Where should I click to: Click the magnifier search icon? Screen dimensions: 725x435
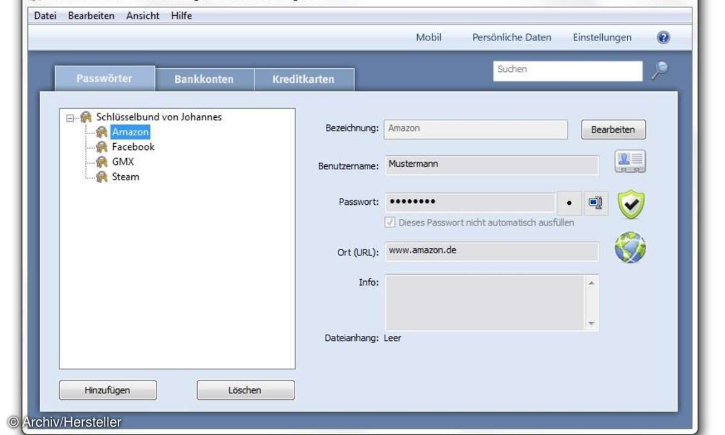tap(660, 71)
